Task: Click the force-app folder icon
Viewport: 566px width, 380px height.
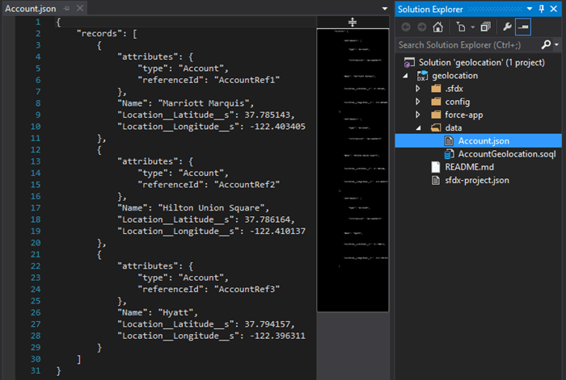Action: [436, 115]
